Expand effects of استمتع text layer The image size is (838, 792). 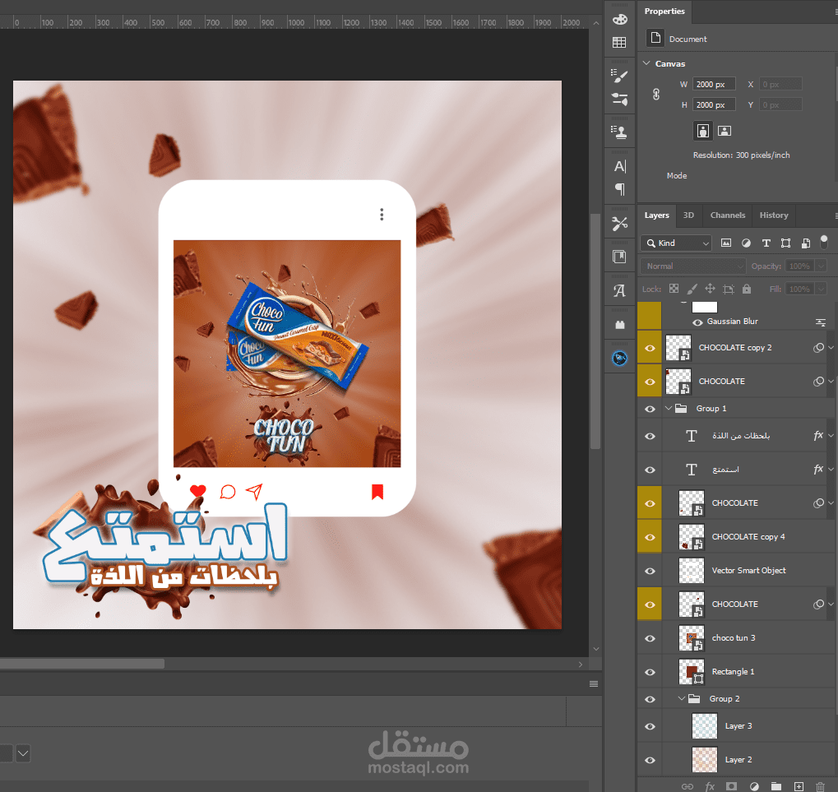coord(831,470)
